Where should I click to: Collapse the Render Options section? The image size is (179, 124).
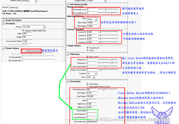pyautogui.click(x=3, y=48)
